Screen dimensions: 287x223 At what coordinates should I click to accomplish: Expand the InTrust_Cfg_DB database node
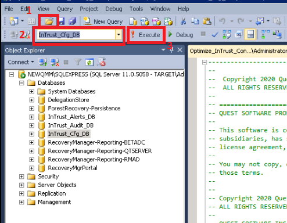[31, 134]
